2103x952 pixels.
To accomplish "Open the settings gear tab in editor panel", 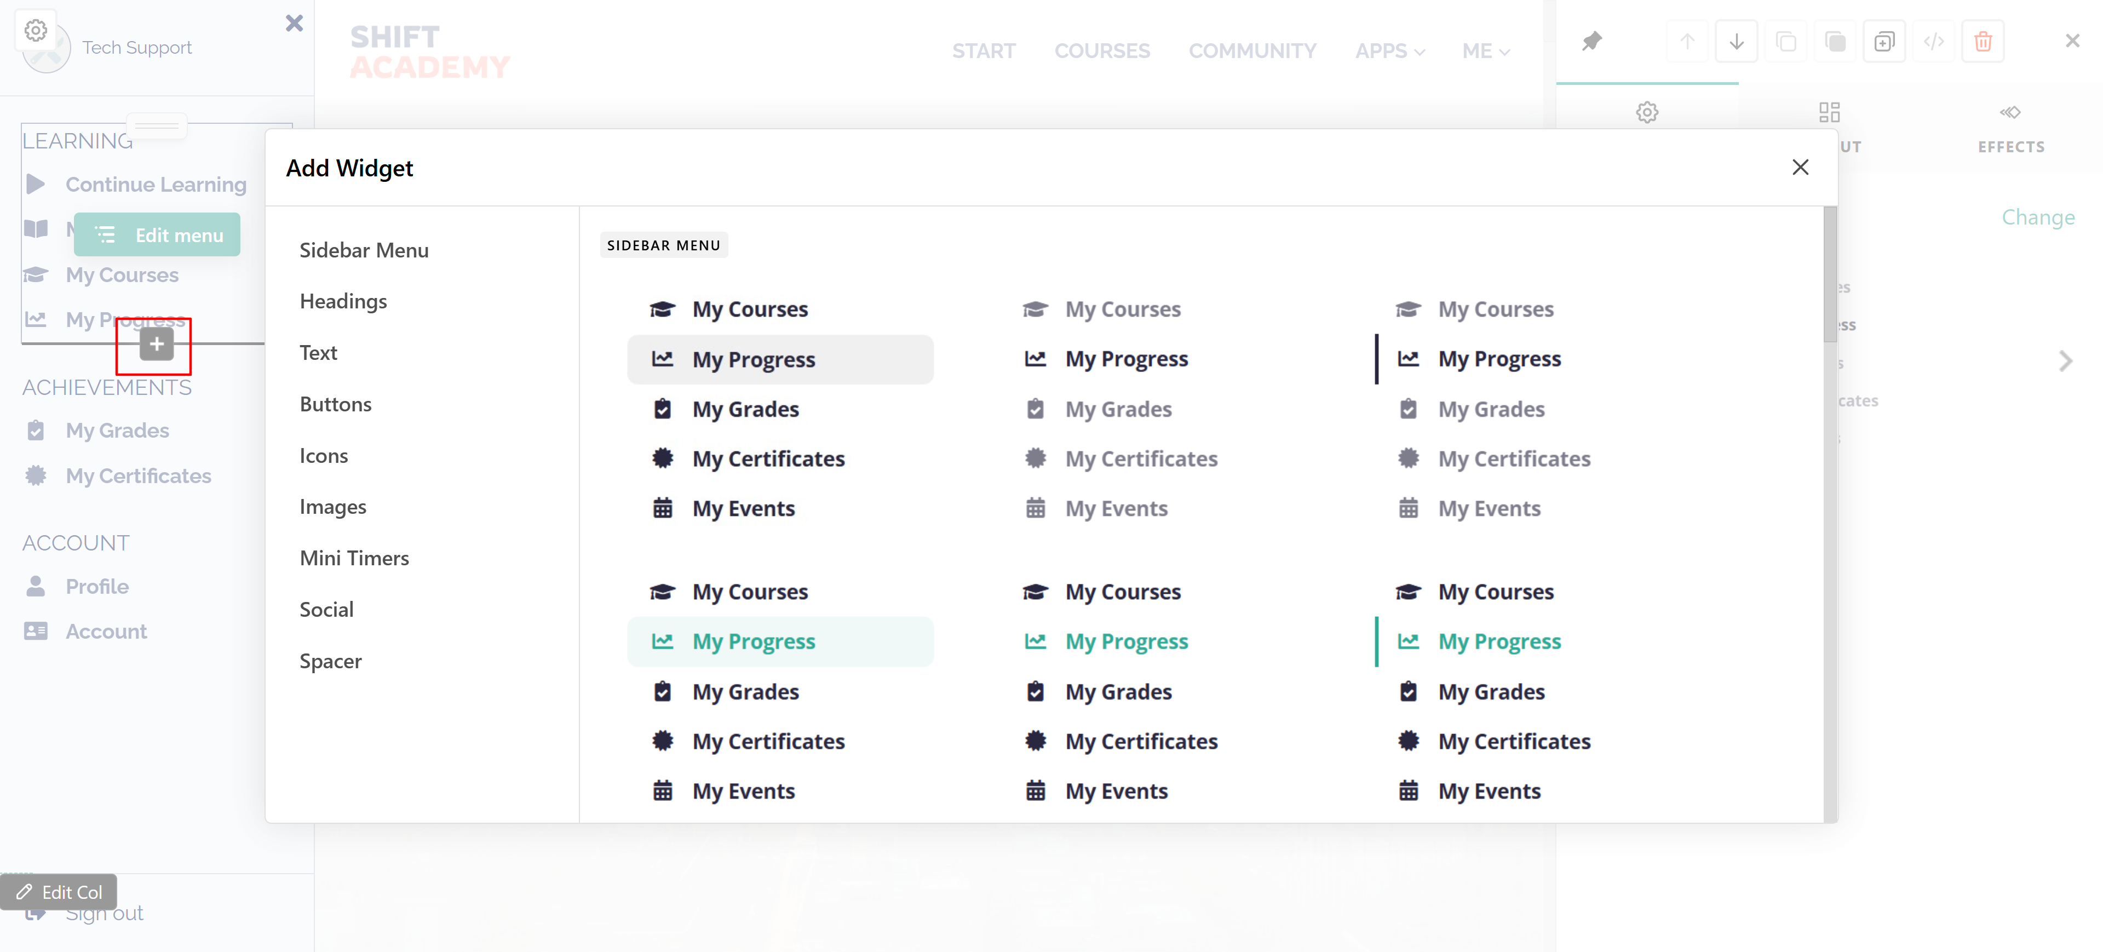I will (x=1647, y=112).
